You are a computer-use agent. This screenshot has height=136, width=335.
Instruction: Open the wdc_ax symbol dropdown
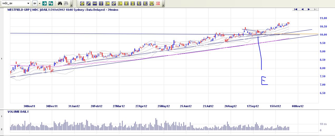[x=28, y=3]
